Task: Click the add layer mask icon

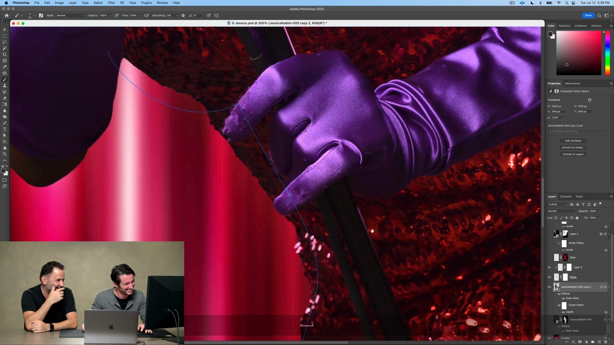Action: tap(579, 342)
